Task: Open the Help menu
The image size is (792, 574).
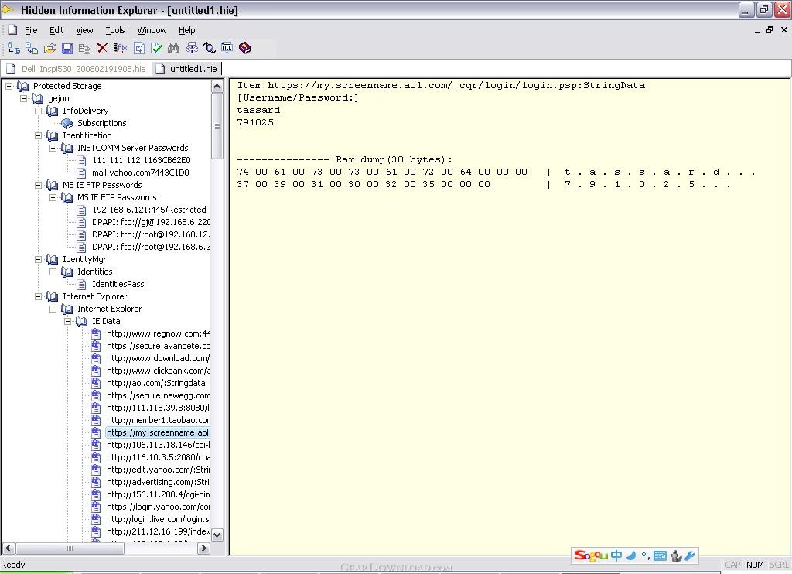Action: [x=187, y=30]
